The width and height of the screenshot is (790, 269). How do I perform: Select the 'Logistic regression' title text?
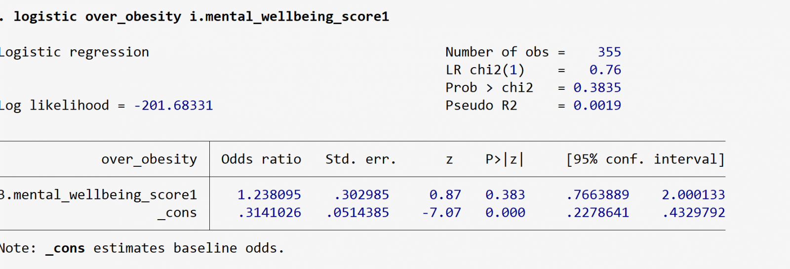74,52
